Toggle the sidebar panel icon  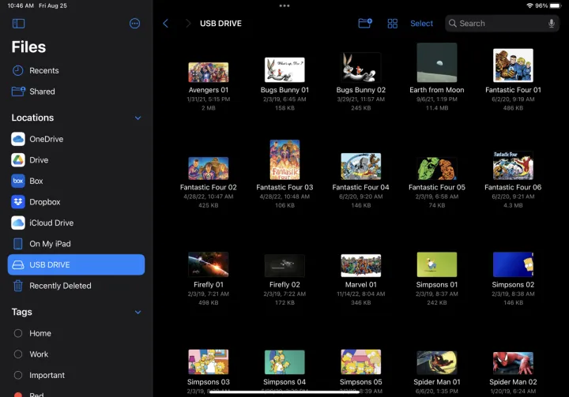coord(19,24)
